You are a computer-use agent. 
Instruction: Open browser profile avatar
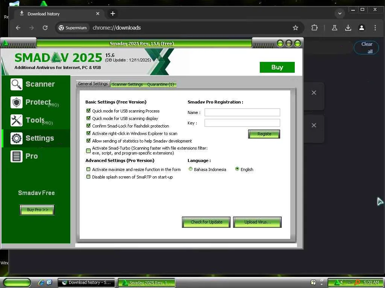pos(361,28)
